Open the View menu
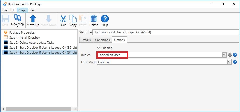The height and width of the screenshot is (112, 240). point(33,10)
